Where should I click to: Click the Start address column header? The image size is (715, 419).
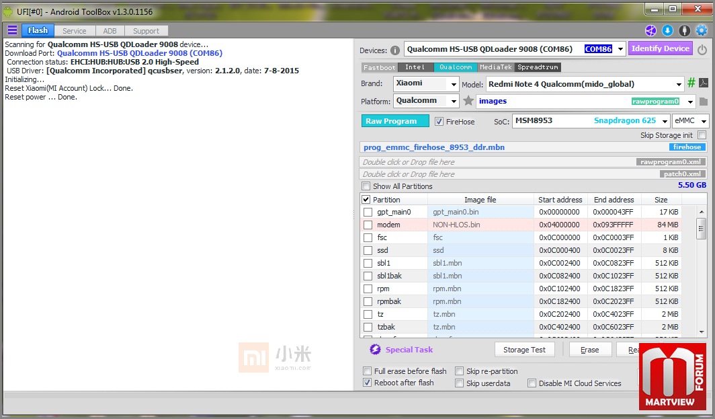click(560, 200)
